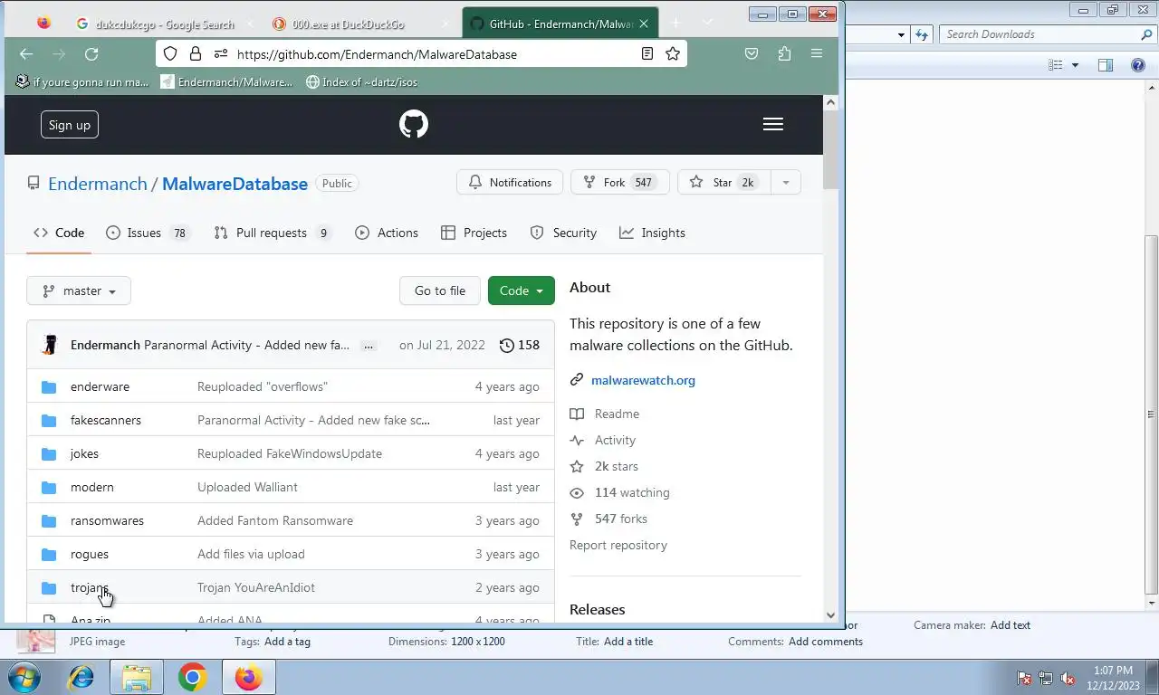Reload the page with the refresh icon

pos(91,54)
